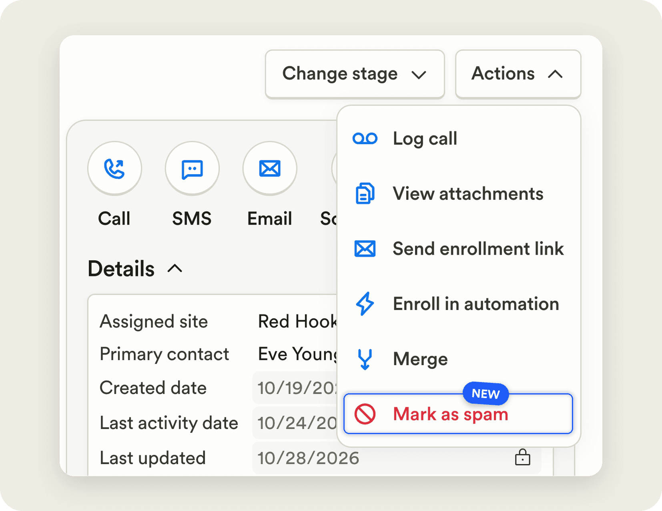662x511 pixels.
Task: Click the Red Hook assigned site value
Action: point(298,322)
